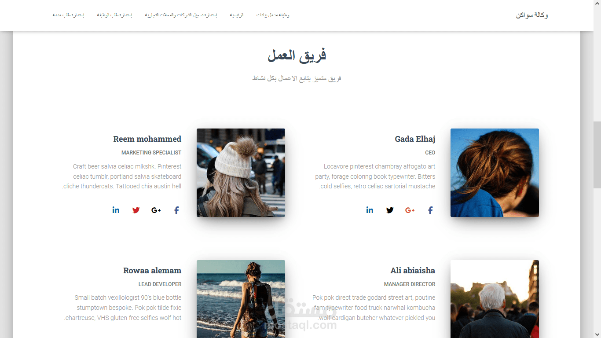Click Gada Elhaj's profile photo
Screen dimensions: 601x338
(x=495, y=173)
